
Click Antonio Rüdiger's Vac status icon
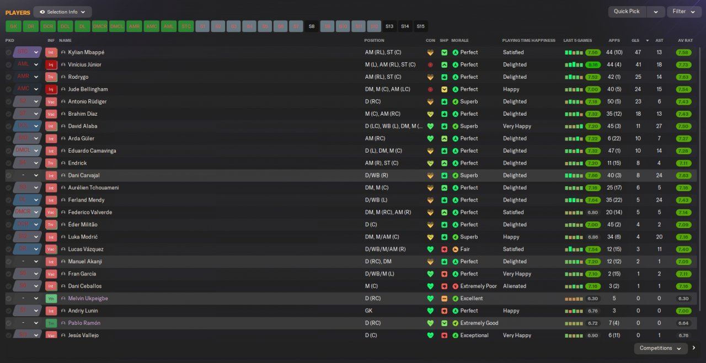click(x=51, y=101)
